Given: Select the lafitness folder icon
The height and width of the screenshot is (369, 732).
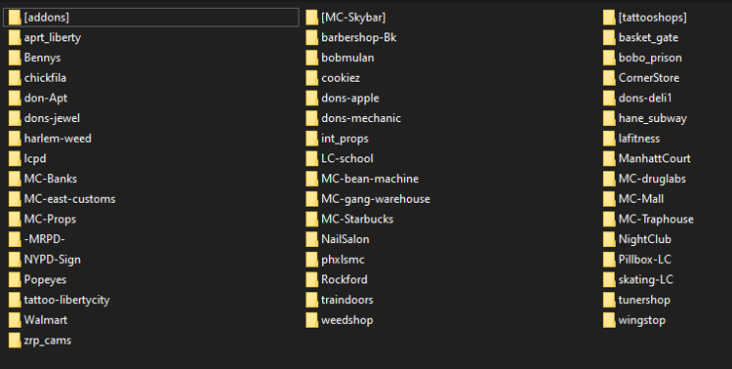Looking at the screenshot, I should (609, 139).
